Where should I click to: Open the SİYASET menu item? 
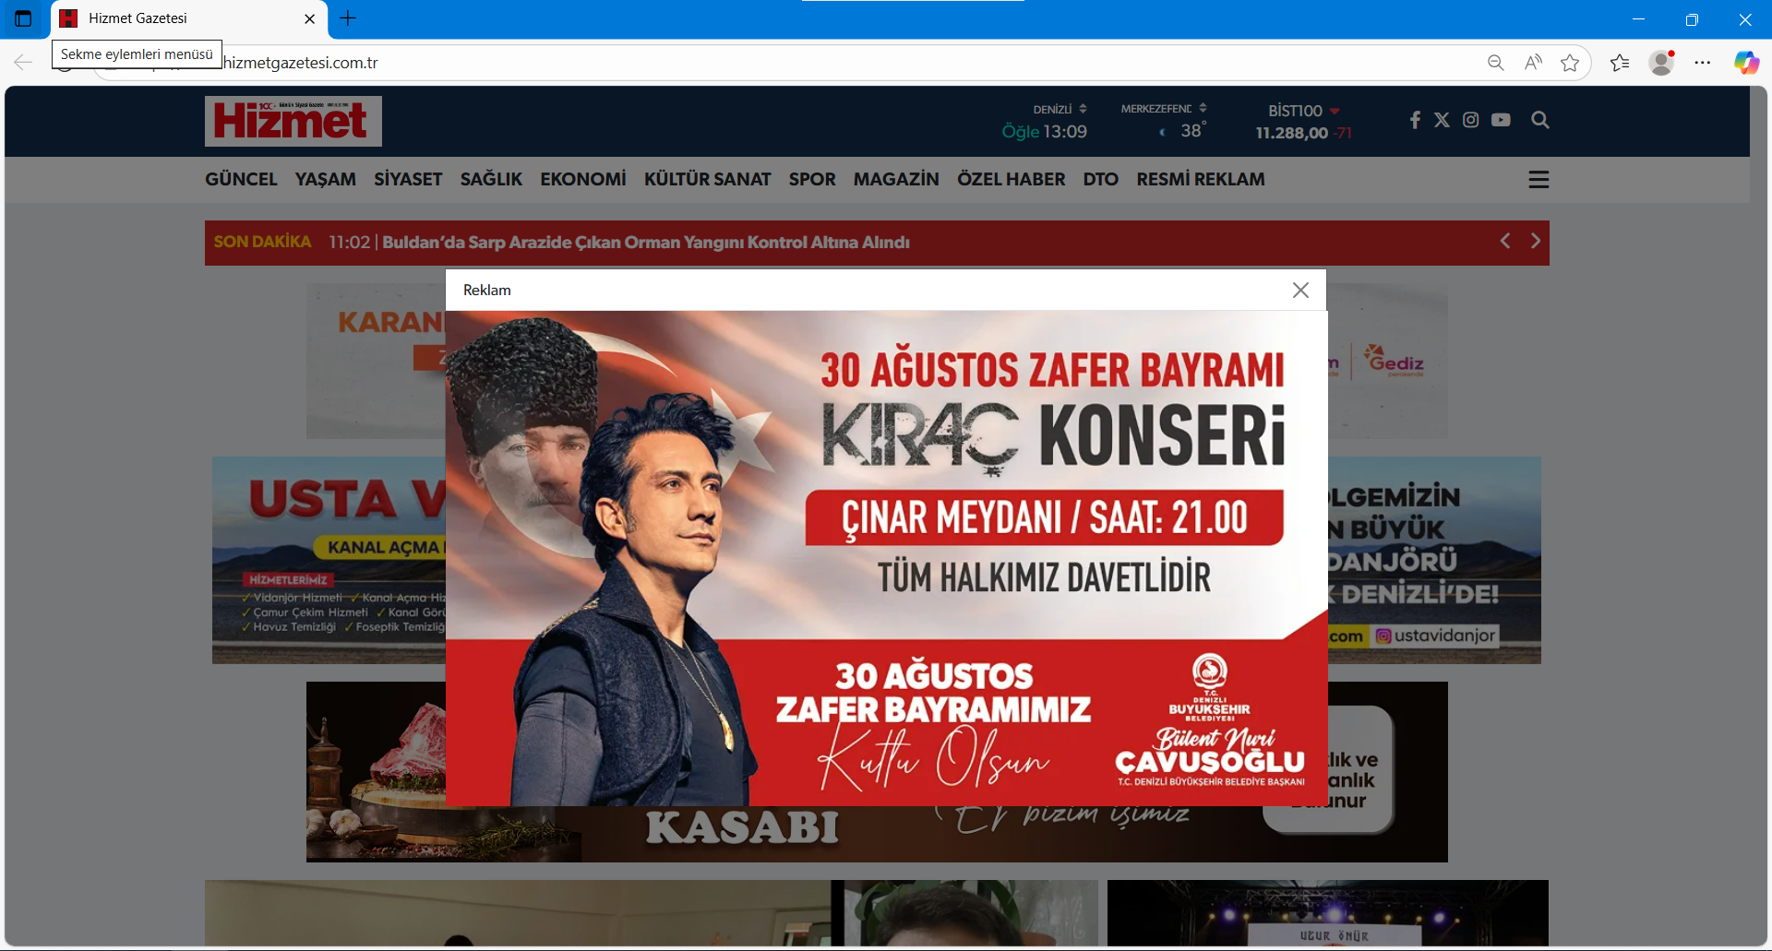click(x=408, y=179)
